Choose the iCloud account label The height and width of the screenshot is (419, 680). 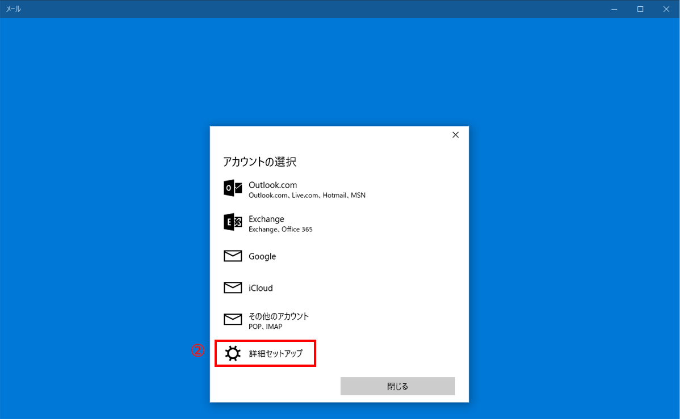coord(261,287)
